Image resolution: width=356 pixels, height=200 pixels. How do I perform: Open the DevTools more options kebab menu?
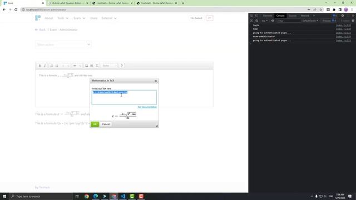point(348,16)
